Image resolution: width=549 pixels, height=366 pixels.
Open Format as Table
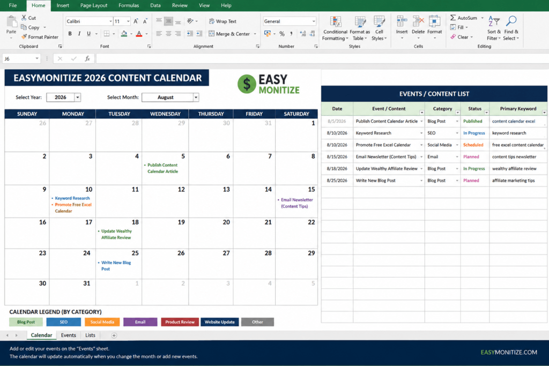pyautogui.click(x=360, y=28)
